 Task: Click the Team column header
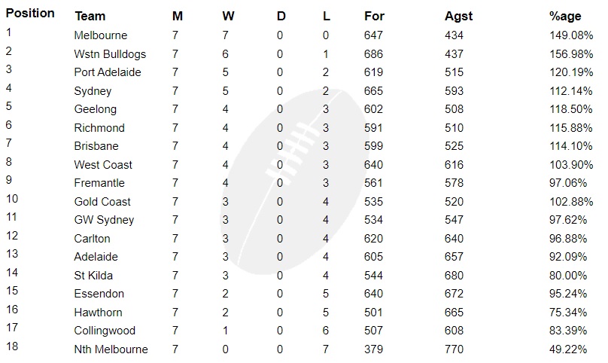coord(90,16)
